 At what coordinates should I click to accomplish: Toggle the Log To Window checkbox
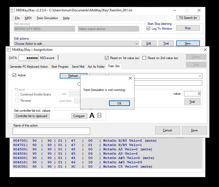coord(148,29)
